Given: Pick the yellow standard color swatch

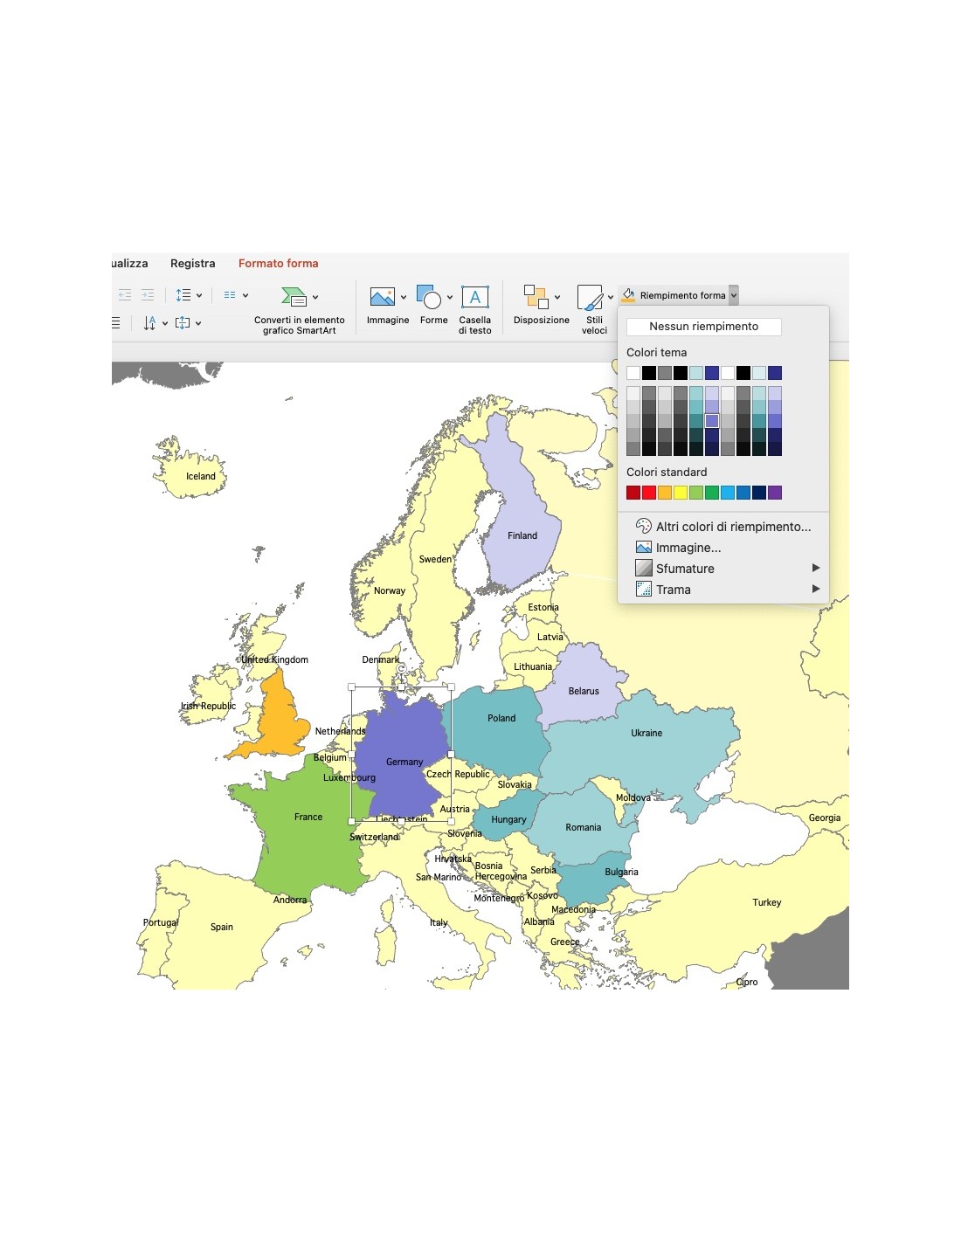Looking at the screenshot, I should click(681, 493).
